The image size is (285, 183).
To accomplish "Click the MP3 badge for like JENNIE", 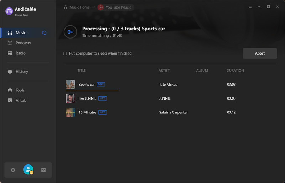I will coord(103,98).
